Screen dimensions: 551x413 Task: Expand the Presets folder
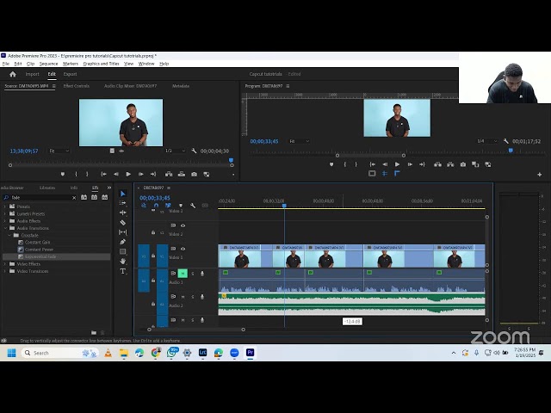[x=5, y=206]
